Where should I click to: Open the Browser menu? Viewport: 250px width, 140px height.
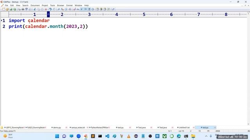coord(61,5)
